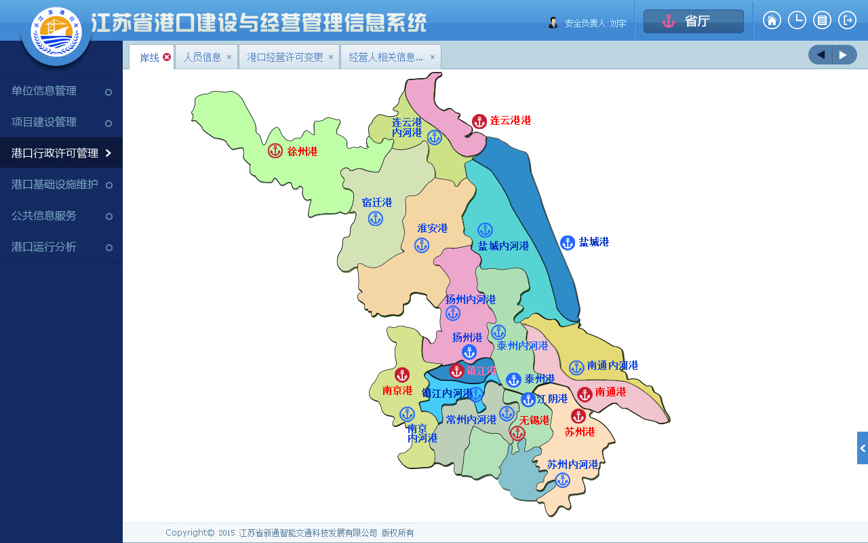Expand 项目建设管理 in the sidebar
868x543 pixels.
pos(61,122)
